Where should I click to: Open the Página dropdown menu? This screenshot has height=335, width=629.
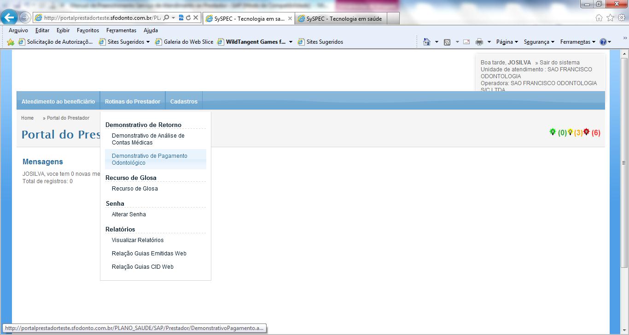click(x=507, y=42)
